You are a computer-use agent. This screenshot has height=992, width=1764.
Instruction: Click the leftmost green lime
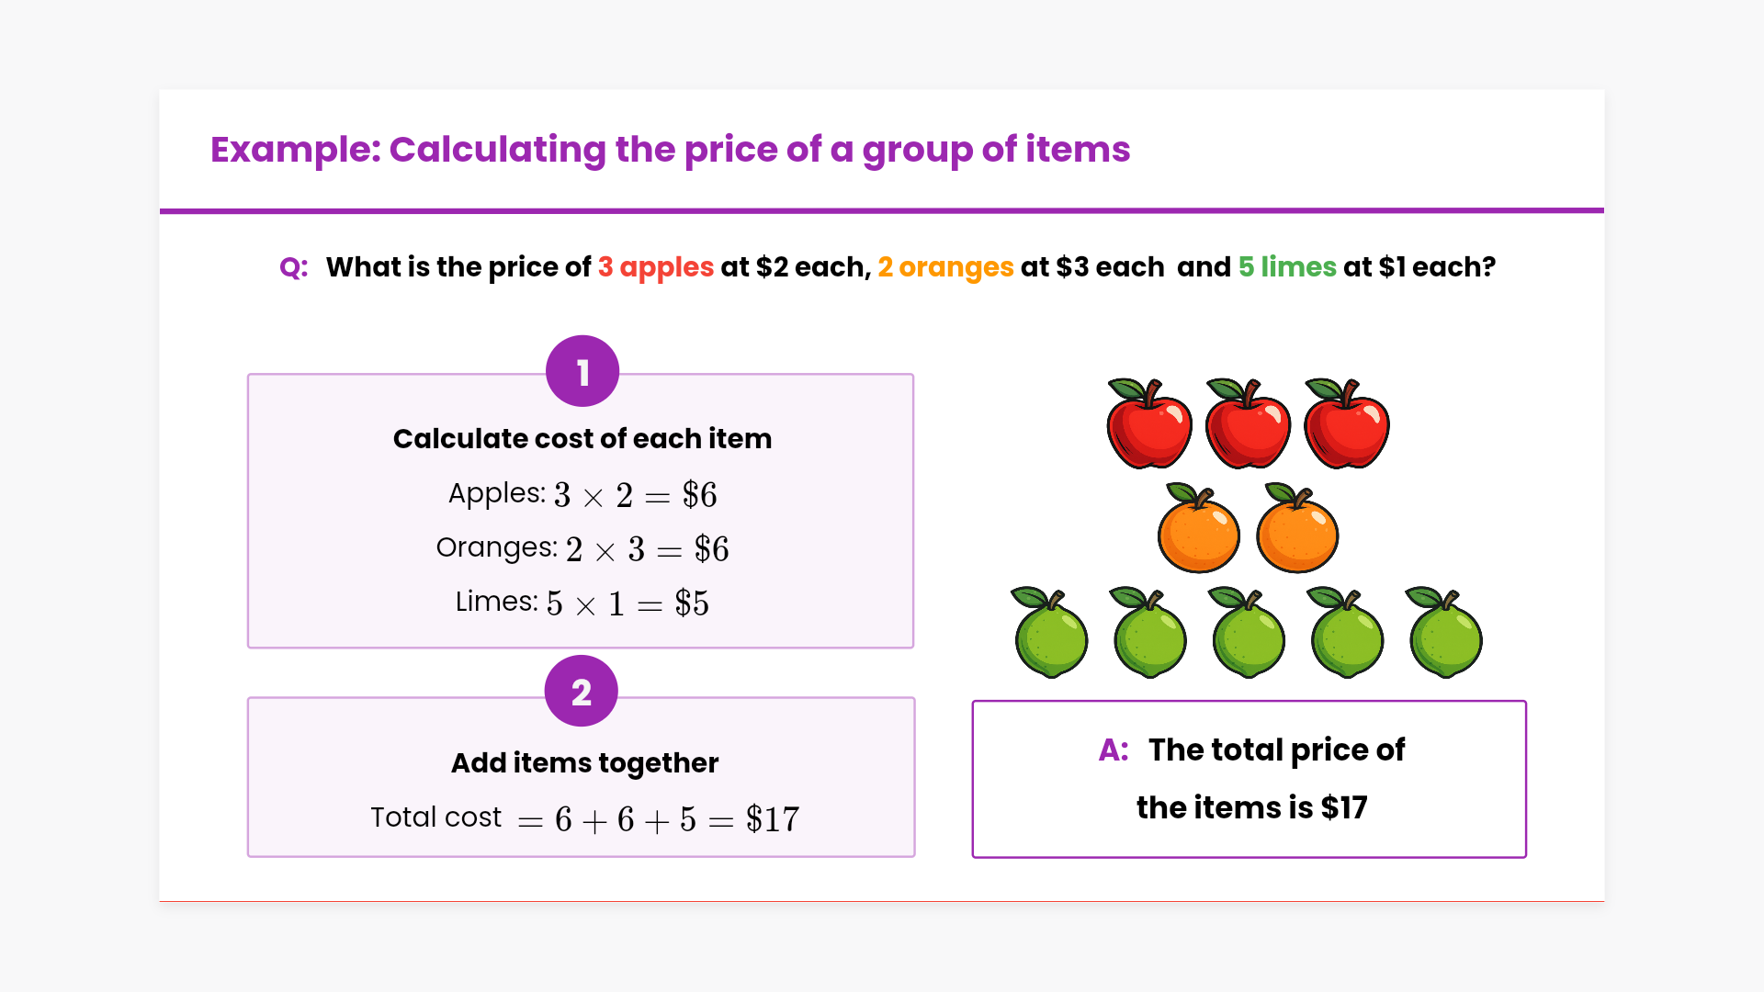coord(1050,634)
